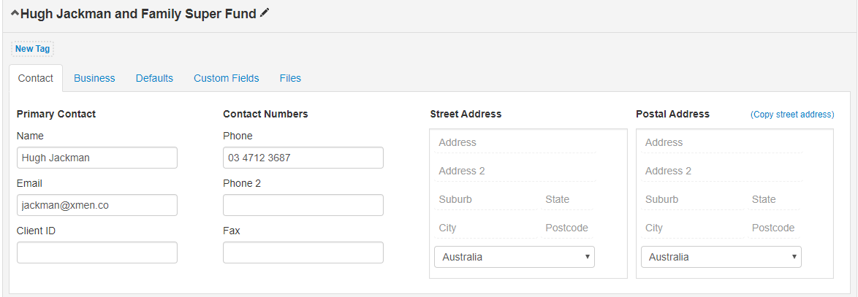Select the Phone number field
Viewport: 858px width, 297px height.
pyautogui.click(x=303, y=158)
